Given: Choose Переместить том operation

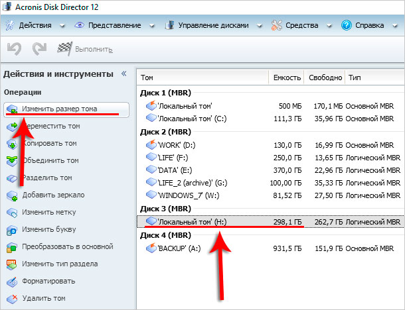Looking at the screenshot, I should pos(51,127).
